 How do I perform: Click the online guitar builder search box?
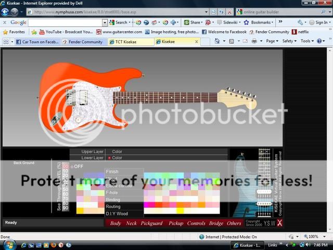pyautogui.click(x=278, y=11)
